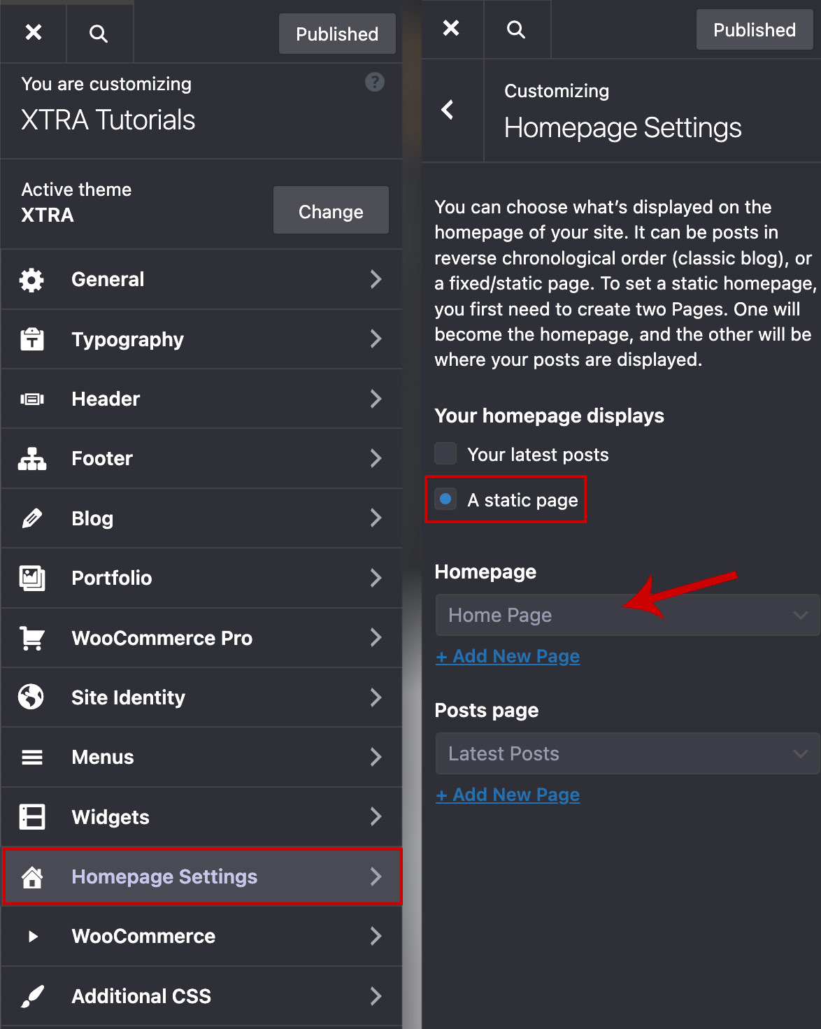This screenshot has width=821, height=1029.
Task: Click the search icon in left panel
Action: pyautogui.click(x=99, y=34)
